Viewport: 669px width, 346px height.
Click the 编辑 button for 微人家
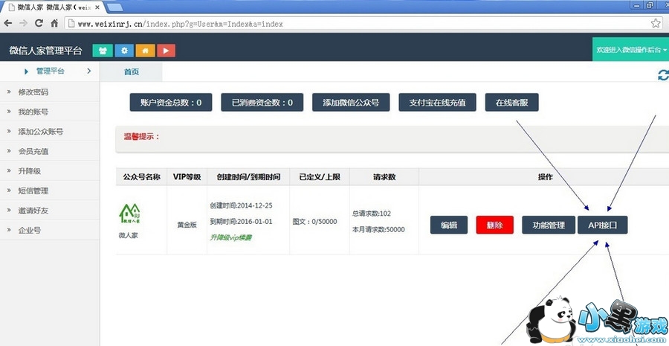point(449,225)
